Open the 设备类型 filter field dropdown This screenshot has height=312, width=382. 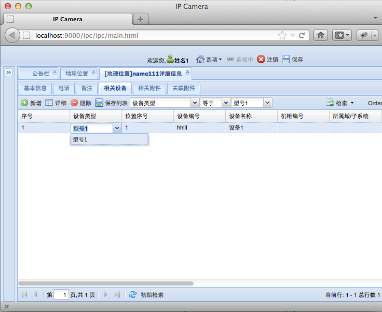195,103
